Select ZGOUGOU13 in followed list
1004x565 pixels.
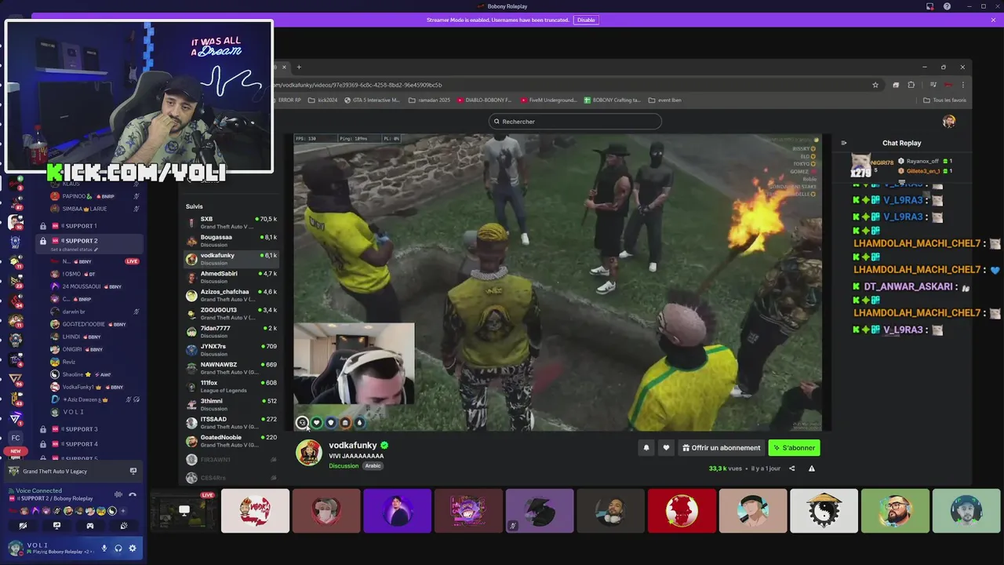(230, 313)
